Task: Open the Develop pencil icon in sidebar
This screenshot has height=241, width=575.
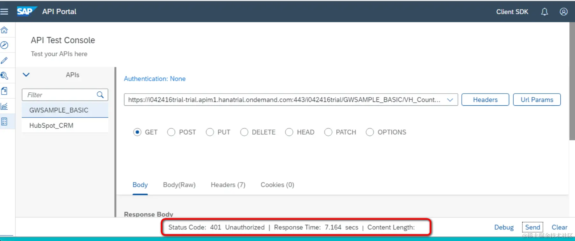Action: 4,60
